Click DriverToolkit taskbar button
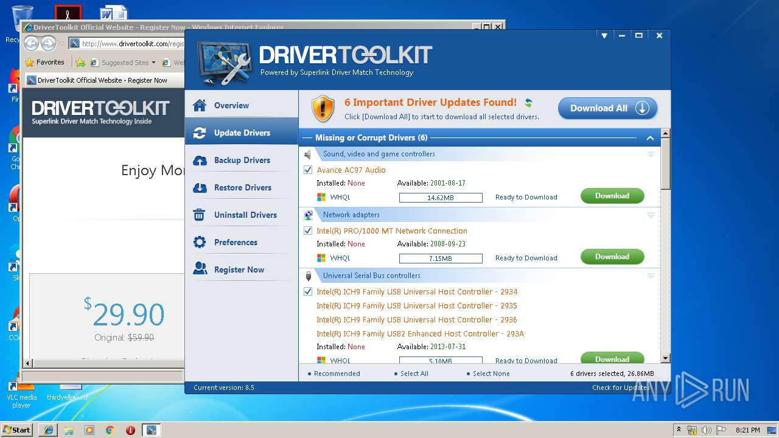 tap(151, 430)
